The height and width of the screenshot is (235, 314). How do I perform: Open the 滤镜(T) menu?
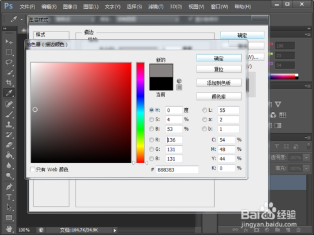tap(156, 7)
